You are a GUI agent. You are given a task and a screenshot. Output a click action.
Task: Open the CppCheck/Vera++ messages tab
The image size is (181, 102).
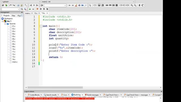[137, 95]
